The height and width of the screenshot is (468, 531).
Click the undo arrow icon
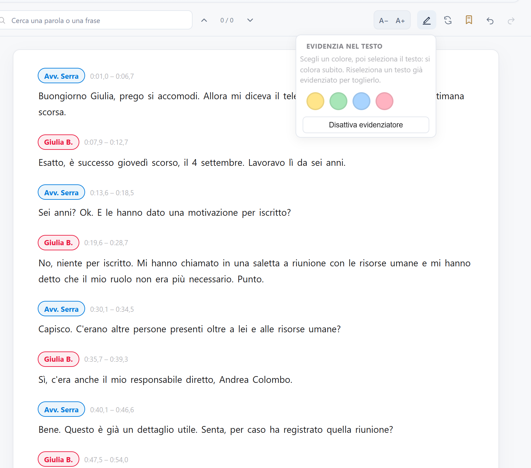coord(490,20)
